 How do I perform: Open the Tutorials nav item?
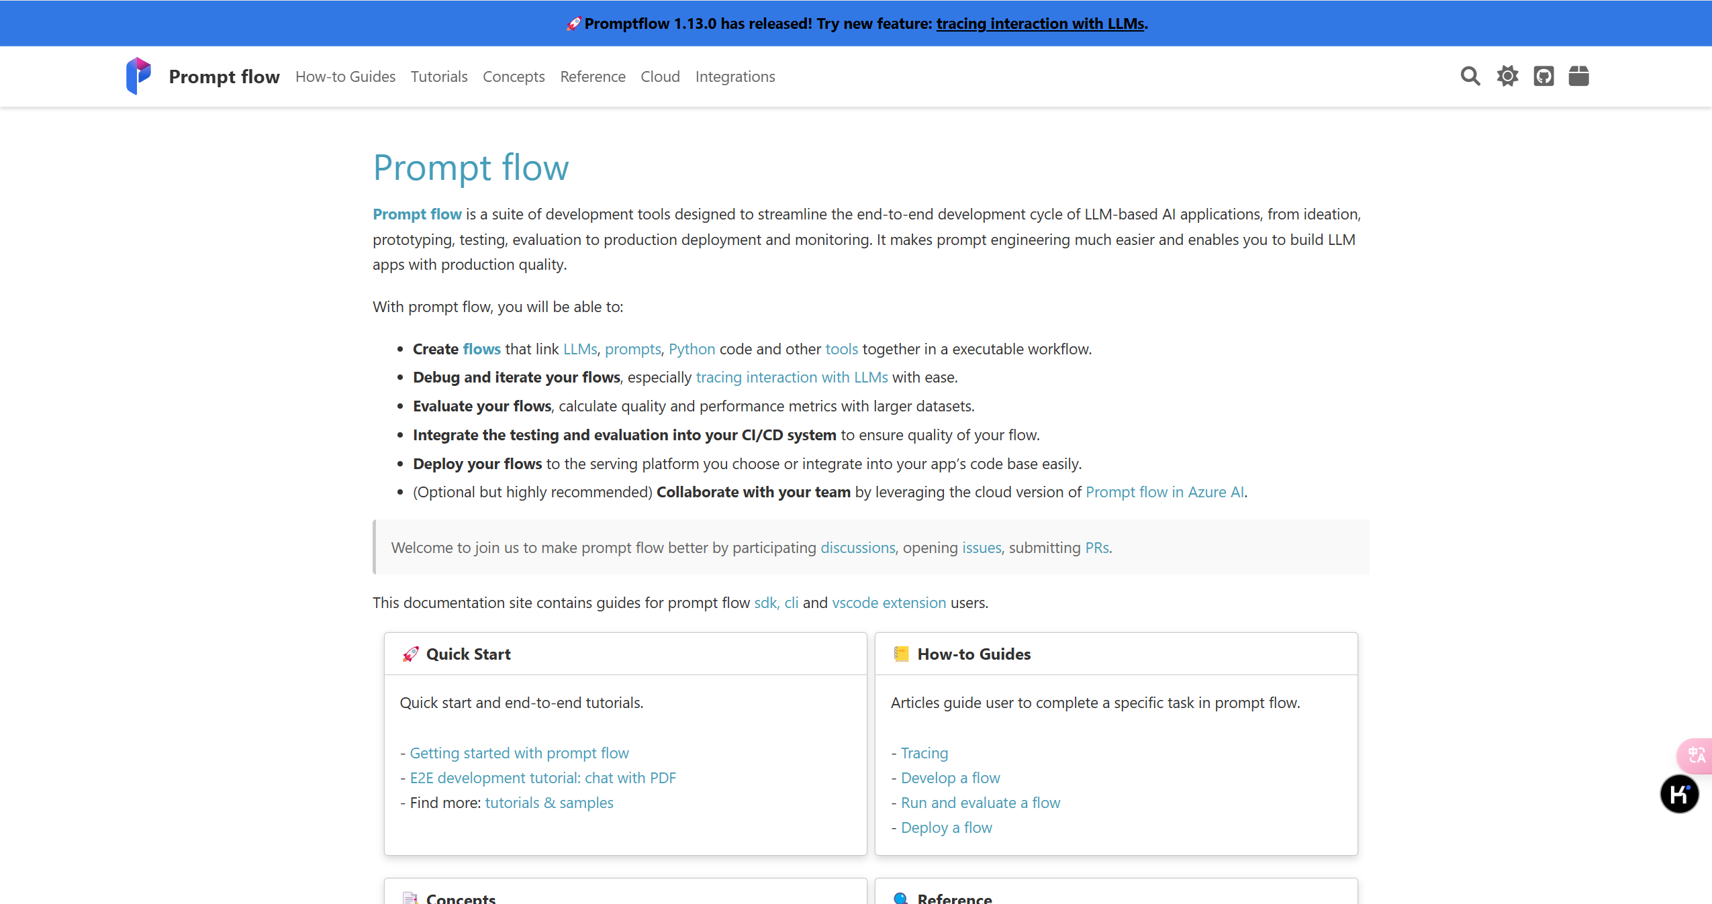tap(439, 77)
